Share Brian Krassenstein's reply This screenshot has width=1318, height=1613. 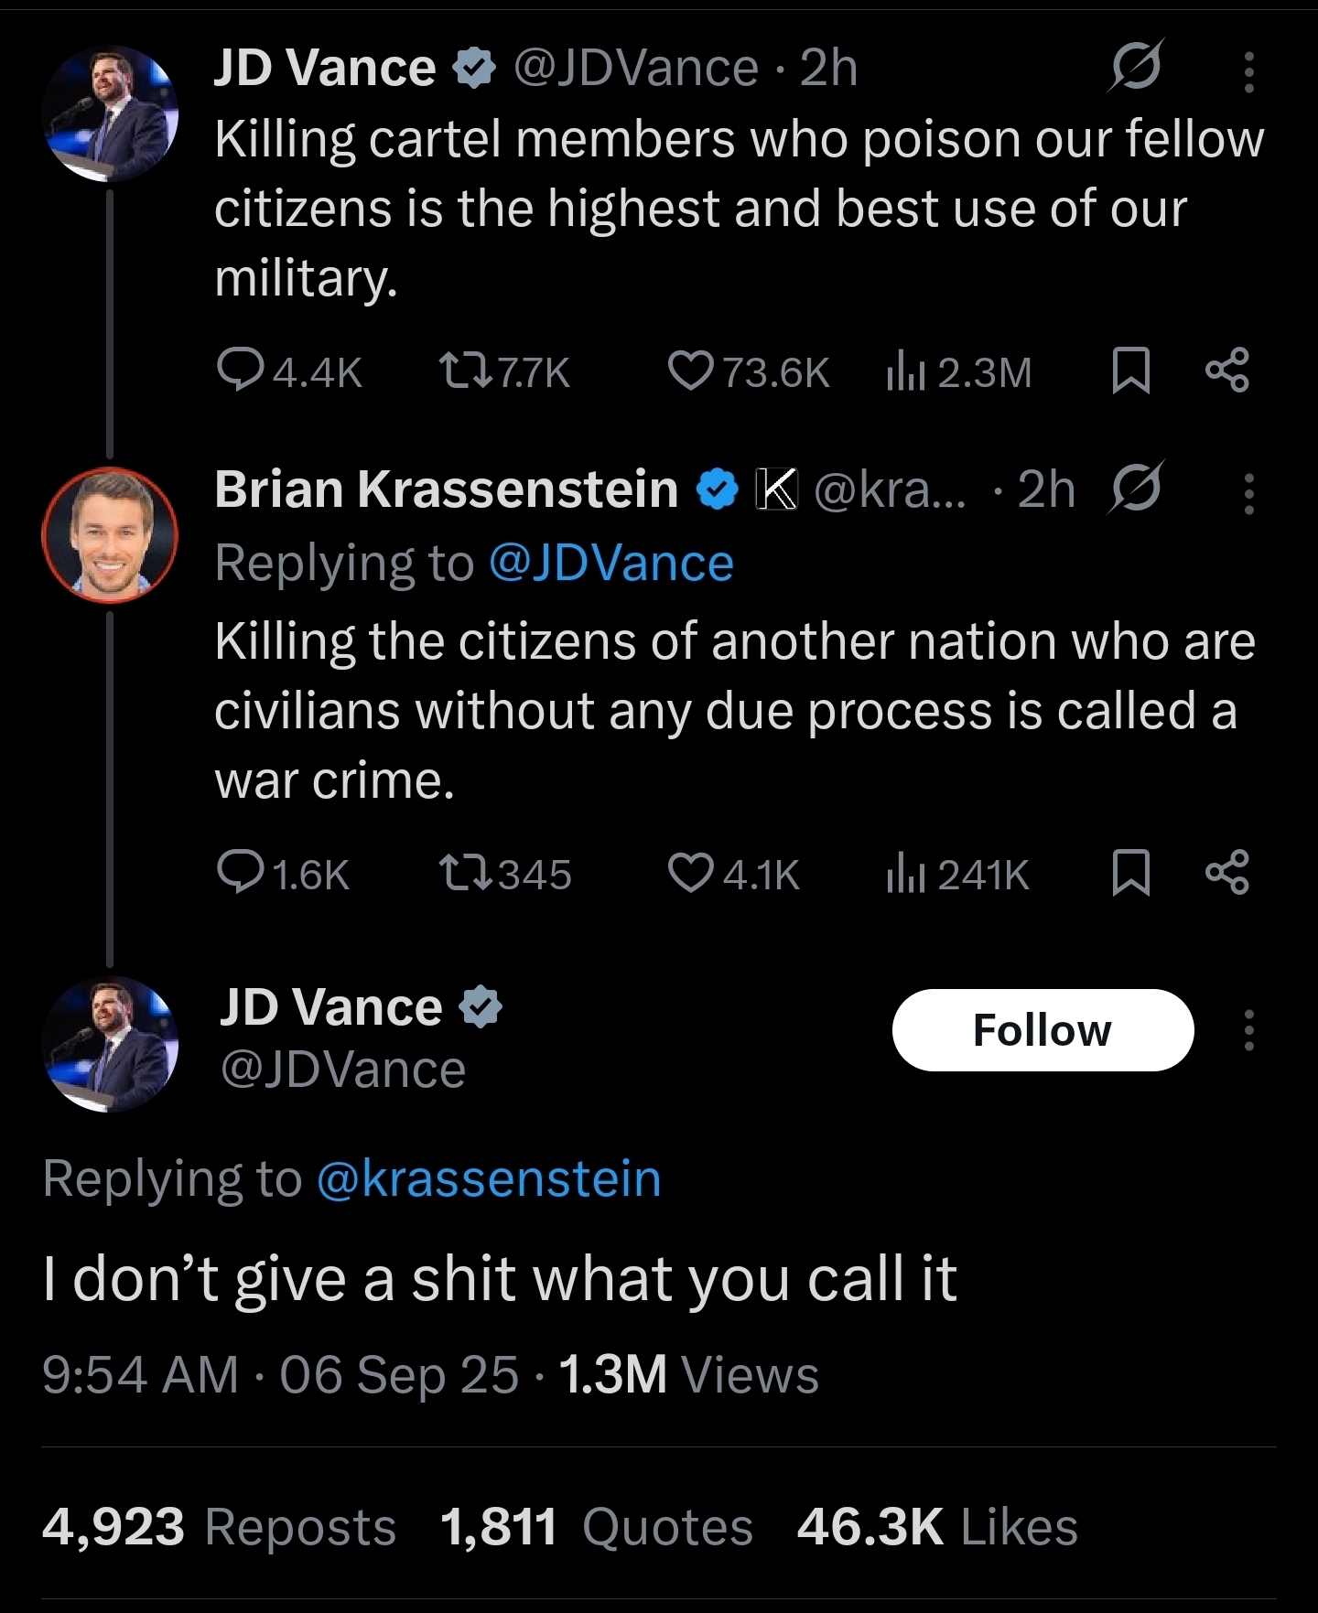[1226, 872]
